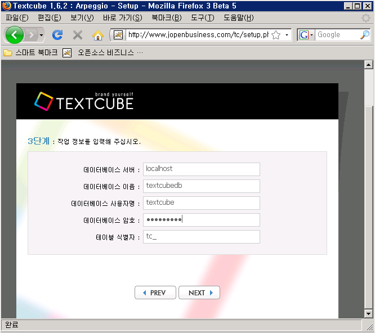Click the greyed Forward arrow button
The height and width of the screenshot is (333, 375).
(x=32, y=35)
